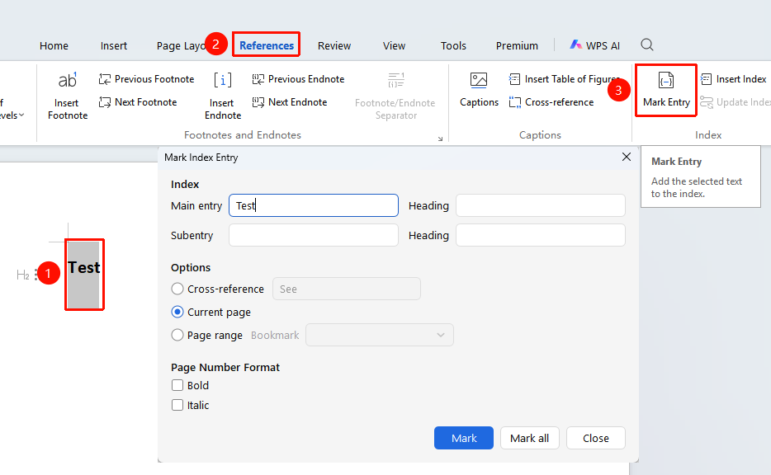Click the Insert Endnote icon
Screen dimensions: 771x475
click(223, 80)
